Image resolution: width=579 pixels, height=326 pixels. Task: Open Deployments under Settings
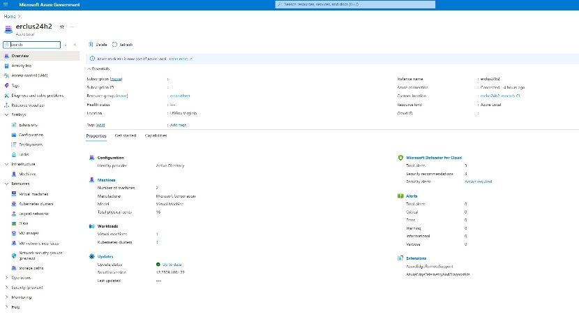click(x=31, y=145)
